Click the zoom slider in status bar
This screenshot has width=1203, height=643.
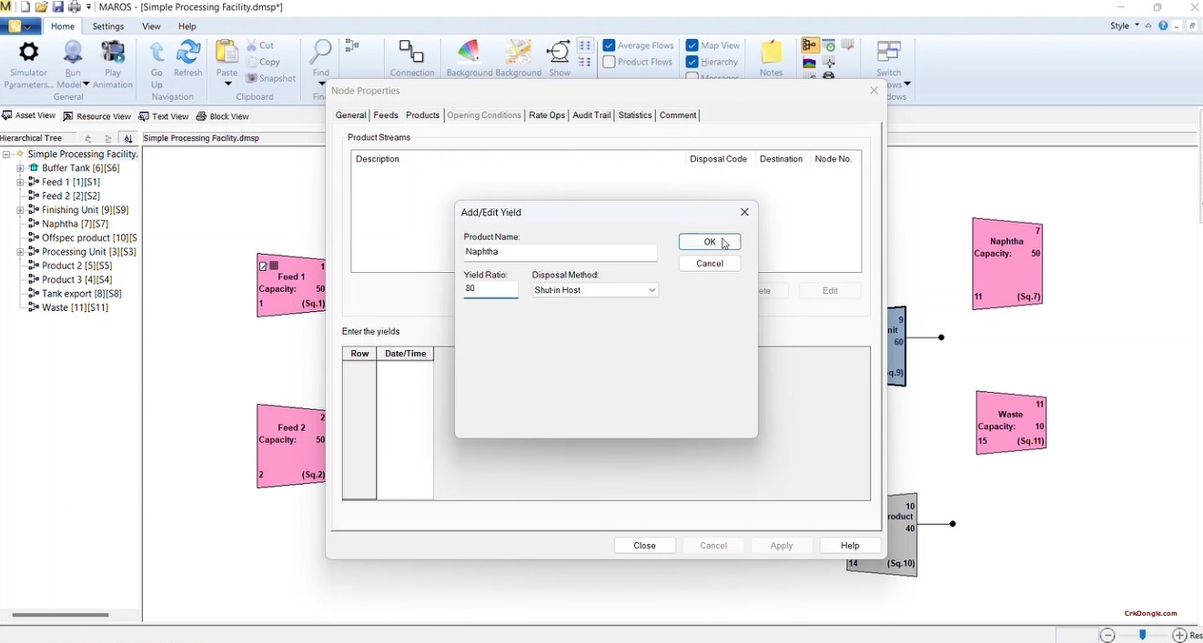pyautogui.click(x=1143, y=636)
